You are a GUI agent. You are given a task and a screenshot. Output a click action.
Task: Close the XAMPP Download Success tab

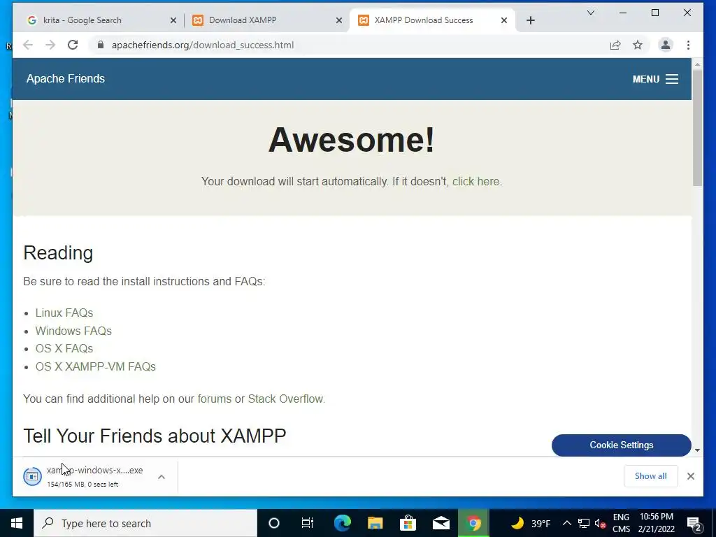[x=503, y=20]
